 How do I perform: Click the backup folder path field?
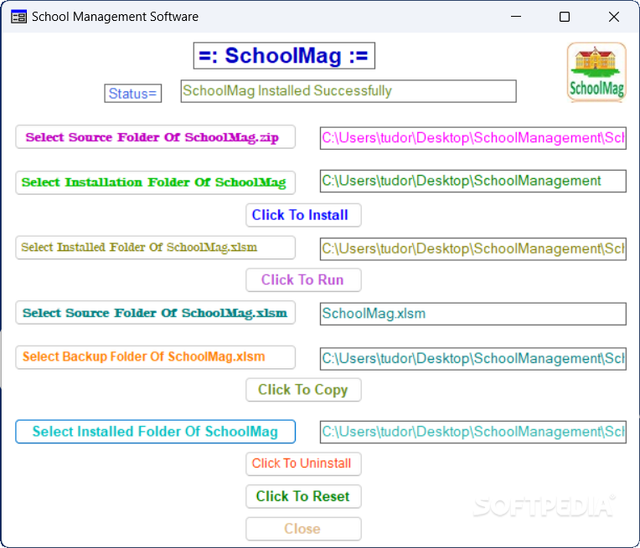click(x=472, y=359)
